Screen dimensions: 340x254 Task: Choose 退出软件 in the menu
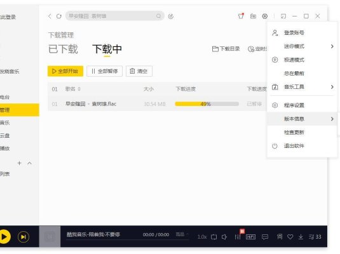294,146
